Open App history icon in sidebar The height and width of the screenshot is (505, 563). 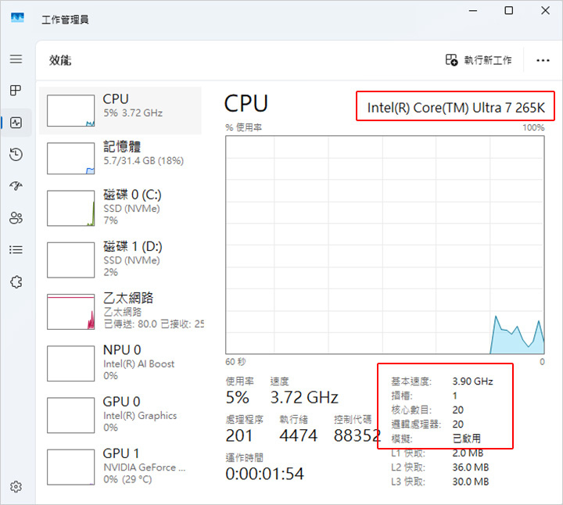tap(16, 154)
